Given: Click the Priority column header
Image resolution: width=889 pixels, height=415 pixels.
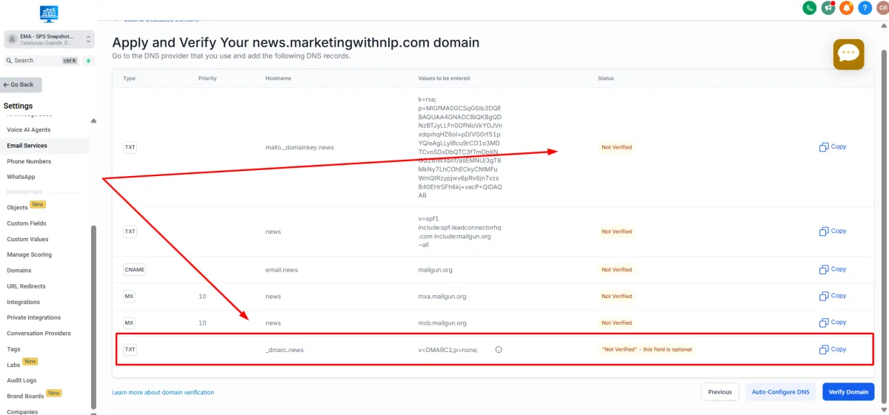Looking at the screenshot, I should point(207,78).
